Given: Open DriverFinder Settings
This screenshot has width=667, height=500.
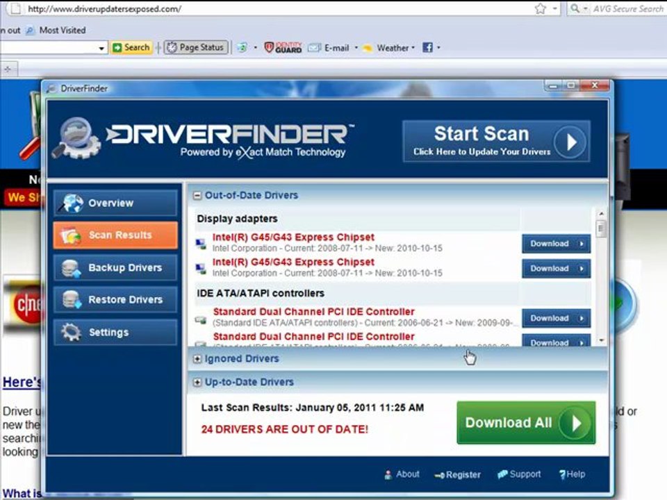Looking at the screenshot, I should (115, 332).
